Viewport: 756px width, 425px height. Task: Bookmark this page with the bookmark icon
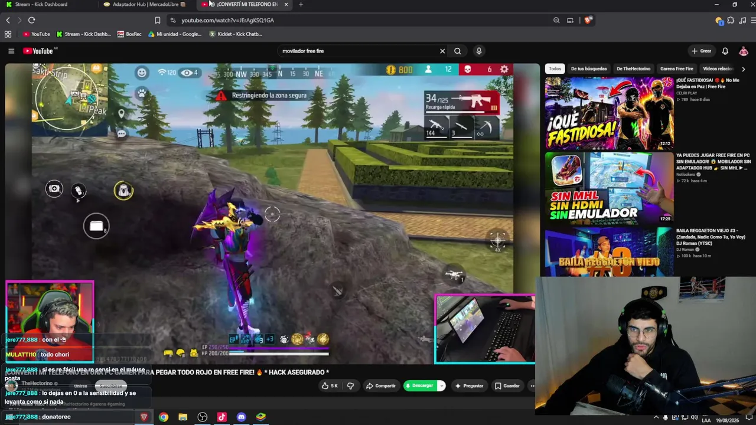(158, 20)
